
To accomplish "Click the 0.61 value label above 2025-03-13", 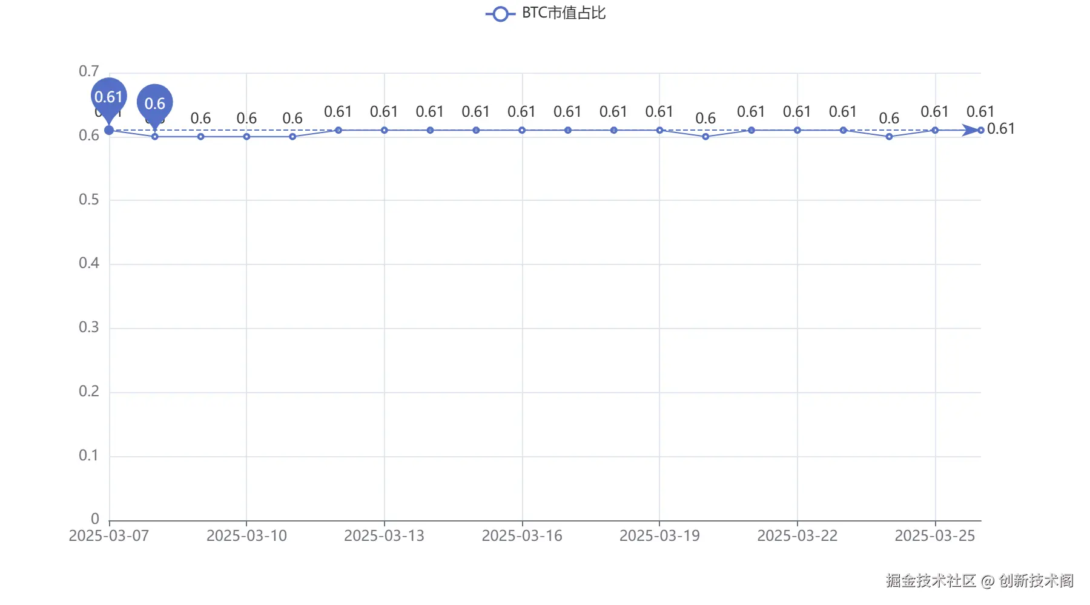I will (384, 112).
